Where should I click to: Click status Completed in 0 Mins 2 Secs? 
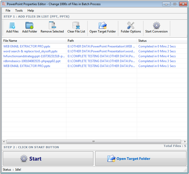click(x=157, y=46)
